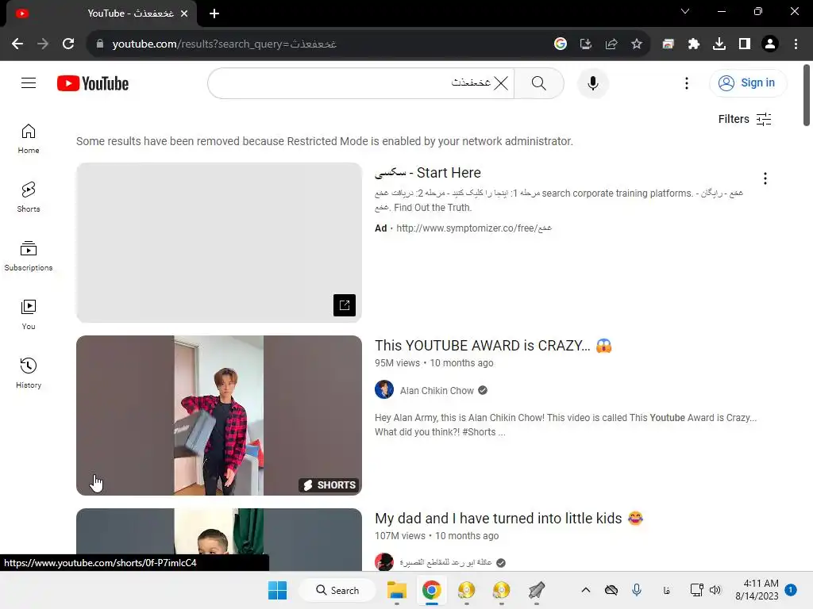Click the Sign in button
Screen dimensions: 813x609
pos(748,82)
